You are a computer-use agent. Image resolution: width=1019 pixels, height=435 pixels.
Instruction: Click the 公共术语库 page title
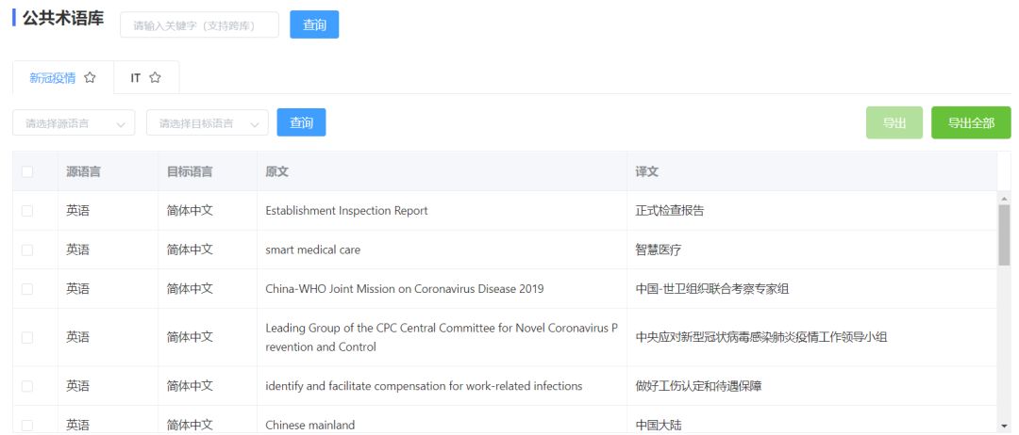click(x=63, y=18)
